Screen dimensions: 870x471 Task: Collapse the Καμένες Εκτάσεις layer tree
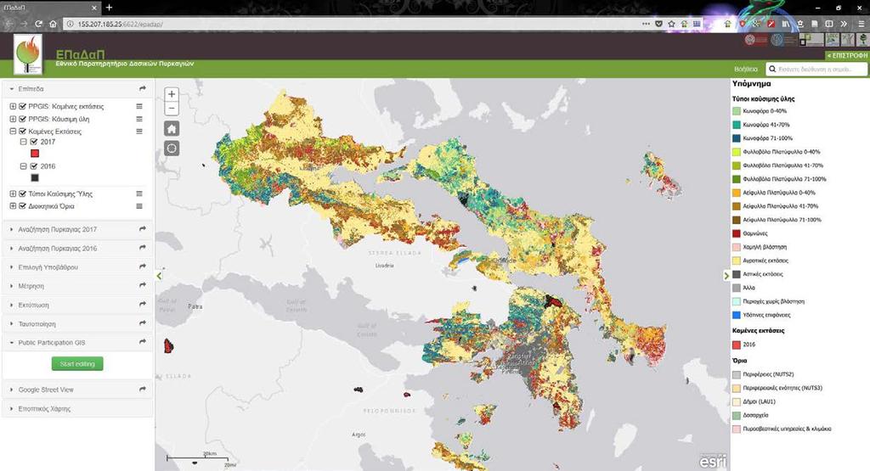(x=13, y=132)
